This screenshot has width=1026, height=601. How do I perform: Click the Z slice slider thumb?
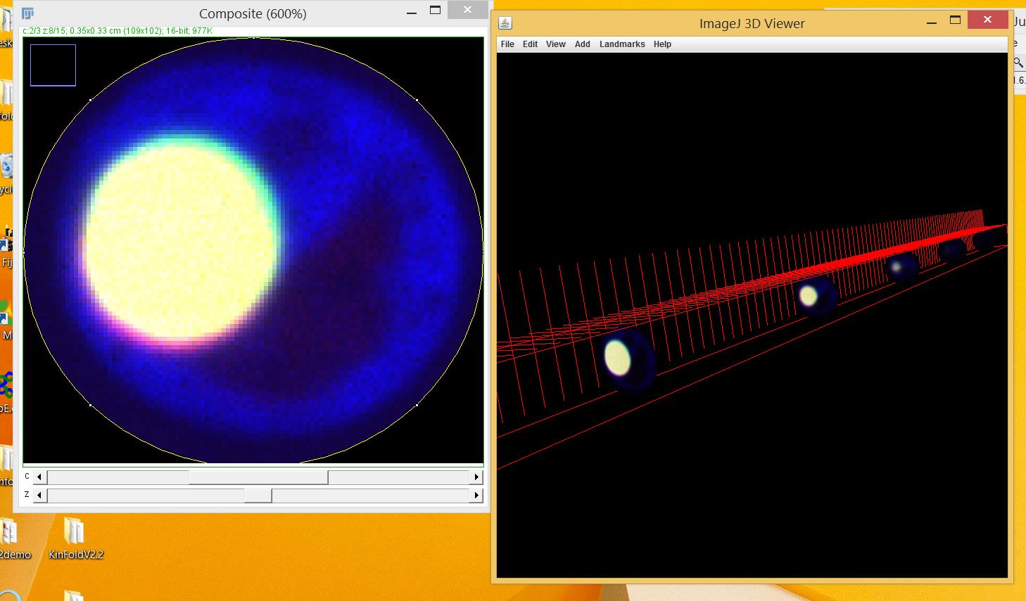click(258, 496)
